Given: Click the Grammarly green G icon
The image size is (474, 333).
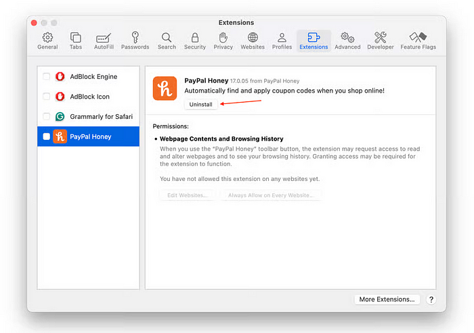Looking at the screenshot, I should click(x=60, y=116).
